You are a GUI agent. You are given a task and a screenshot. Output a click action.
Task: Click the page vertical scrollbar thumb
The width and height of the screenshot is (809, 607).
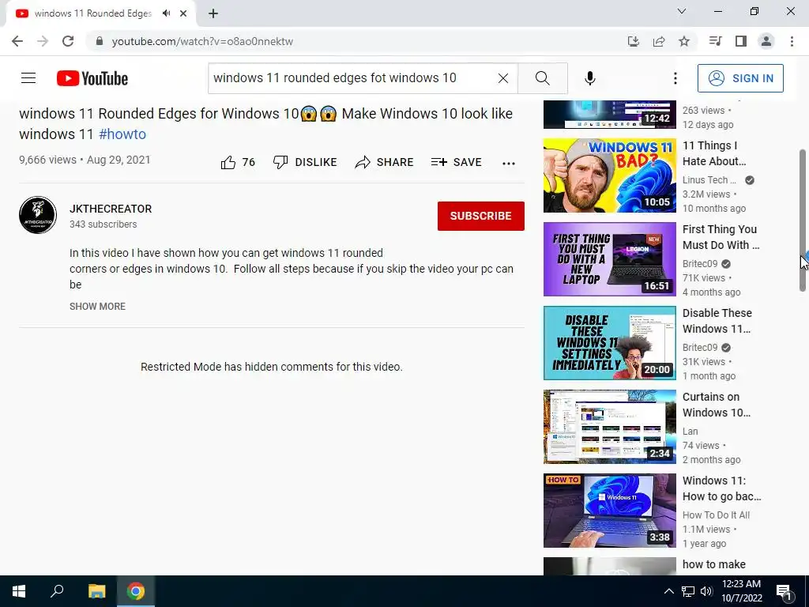[x=803, y=221]
